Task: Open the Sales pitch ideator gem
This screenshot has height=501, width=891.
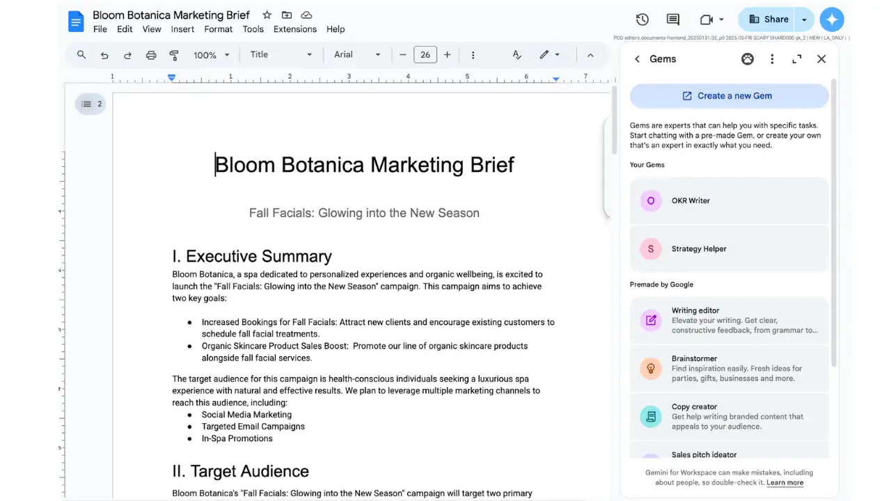Action: pos(730,450)
